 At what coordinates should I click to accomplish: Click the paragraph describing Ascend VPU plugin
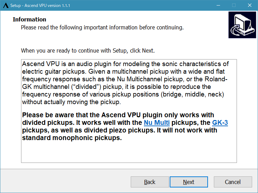[x=126, y=83]
